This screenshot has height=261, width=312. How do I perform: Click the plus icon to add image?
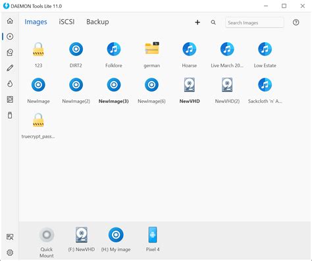(x=197, y=22)
